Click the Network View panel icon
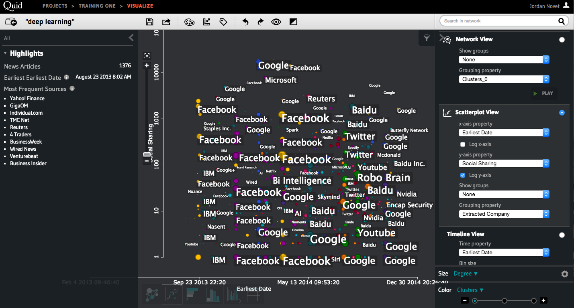This screenshot has height=308, width=574. [x=447, y=40]
